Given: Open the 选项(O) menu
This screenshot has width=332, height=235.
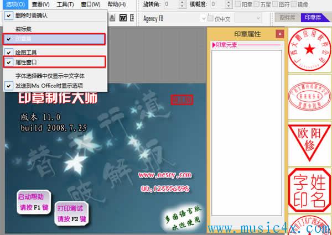Looking at the screenshot, I should pos(15,4).
